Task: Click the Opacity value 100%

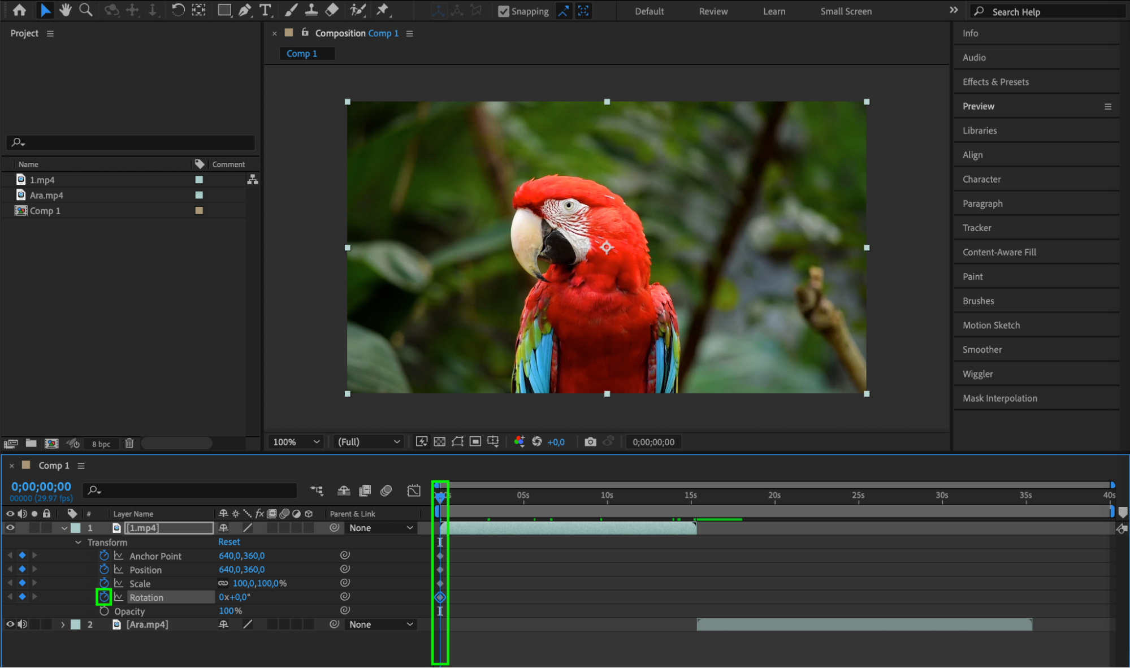Action: click(231, 611)
